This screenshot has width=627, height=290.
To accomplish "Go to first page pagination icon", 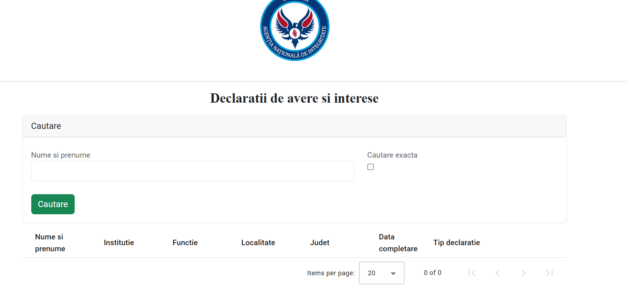I will 472,273.
